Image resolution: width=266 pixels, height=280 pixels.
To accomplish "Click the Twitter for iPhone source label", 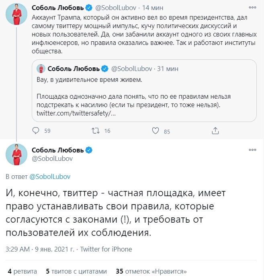I will tap(106, 249).
